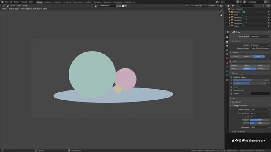Select Studio lighting mode

tap(236, 57)
